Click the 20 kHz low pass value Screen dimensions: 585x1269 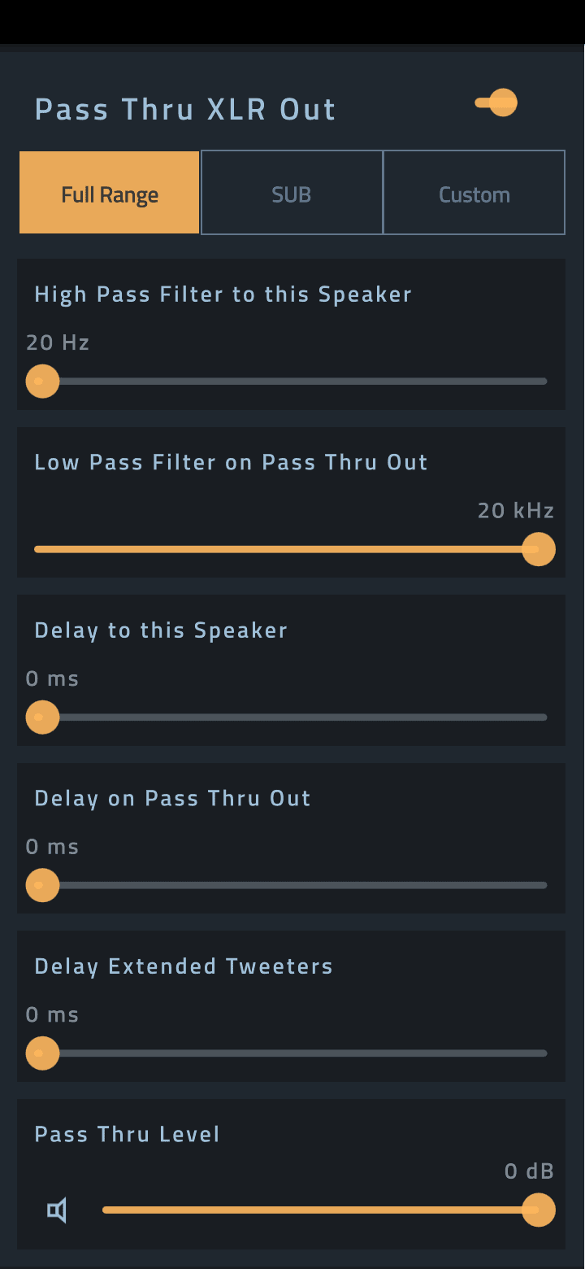coord(515,511)
